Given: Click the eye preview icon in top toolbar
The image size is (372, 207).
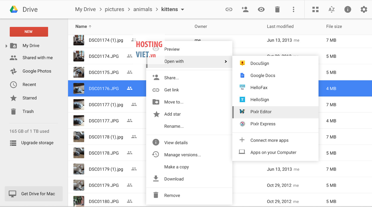Looking at the screenshot, I should (261, 9).
